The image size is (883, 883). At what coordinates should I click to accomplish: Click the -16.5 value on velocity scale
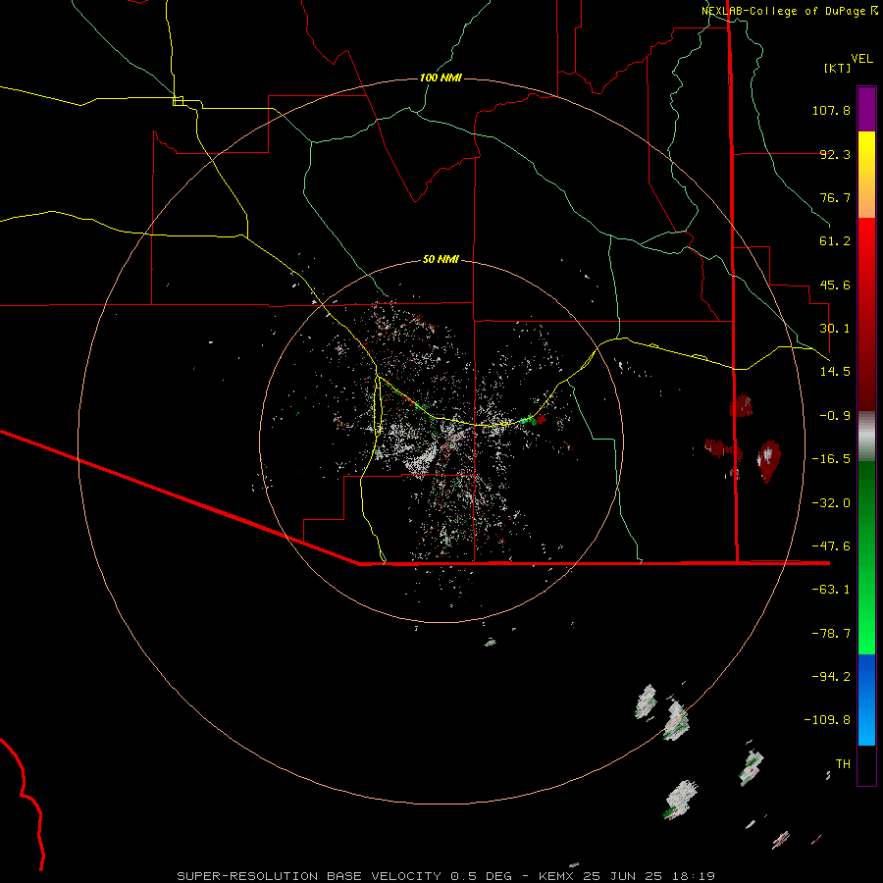coord(831,459)
